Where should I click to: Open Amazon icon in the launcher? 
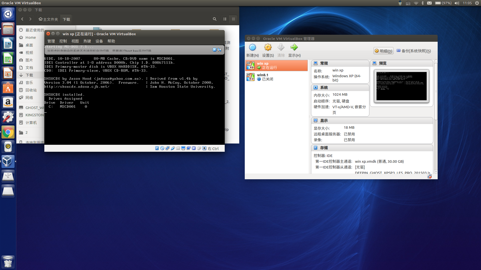tap(8, 103)
